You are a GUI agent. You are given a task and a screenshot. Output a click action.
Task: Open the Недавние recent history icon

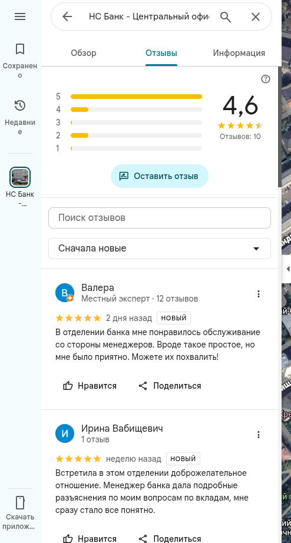[20, 105]
